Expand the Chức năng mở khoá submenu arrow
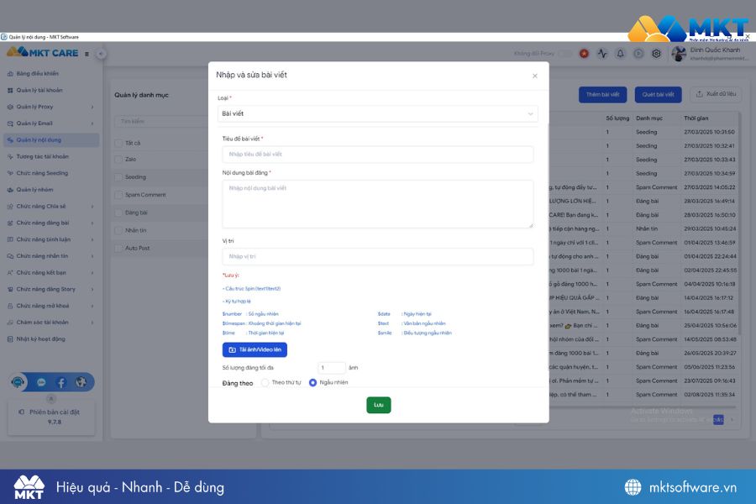Screen dimensions: 756x504 [x=92, y=306]
